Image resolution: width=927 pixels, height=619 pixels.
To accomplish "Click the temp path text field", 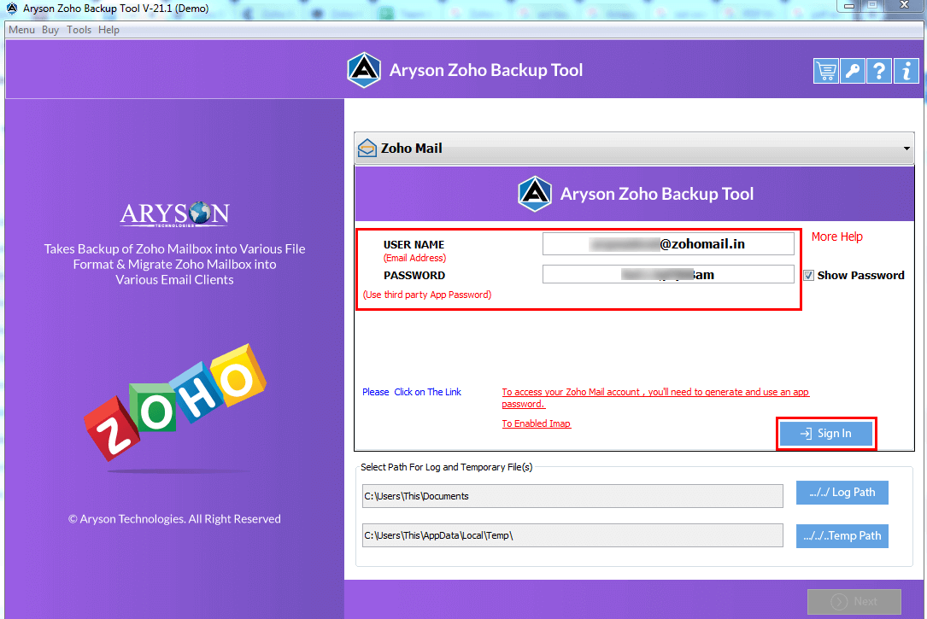I will point(572,535).
